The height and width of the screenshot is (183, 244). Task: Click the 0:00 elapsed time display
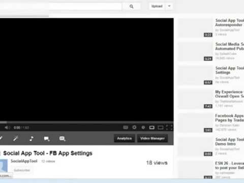pyautogui.click(x=17, y=128)
